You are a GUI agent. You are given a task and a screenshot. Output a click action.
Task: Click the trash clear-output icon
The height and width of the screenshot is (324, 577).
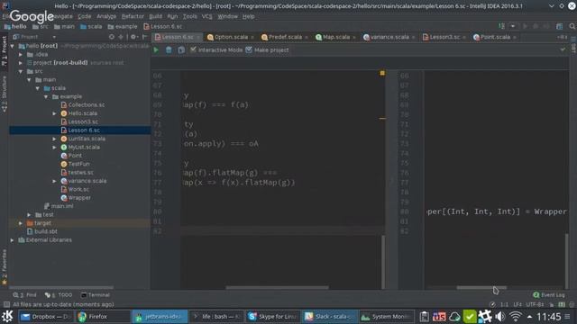169,50
